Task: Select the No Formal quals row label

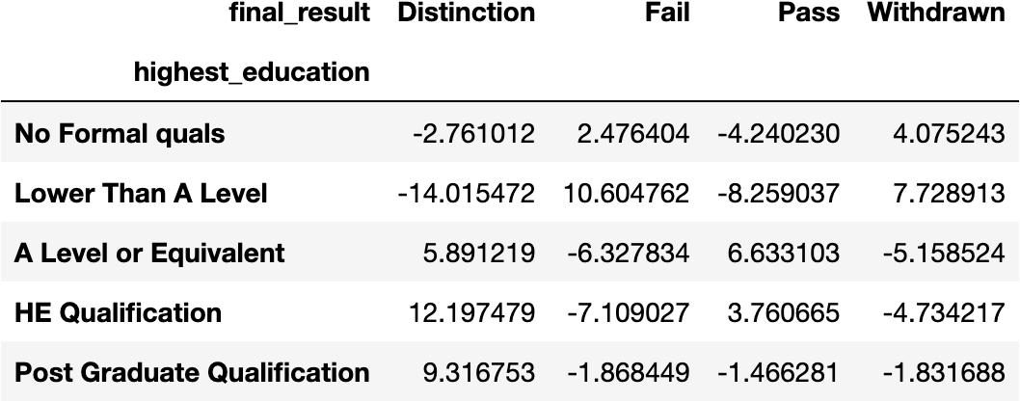Action: (x=120, y=134)
